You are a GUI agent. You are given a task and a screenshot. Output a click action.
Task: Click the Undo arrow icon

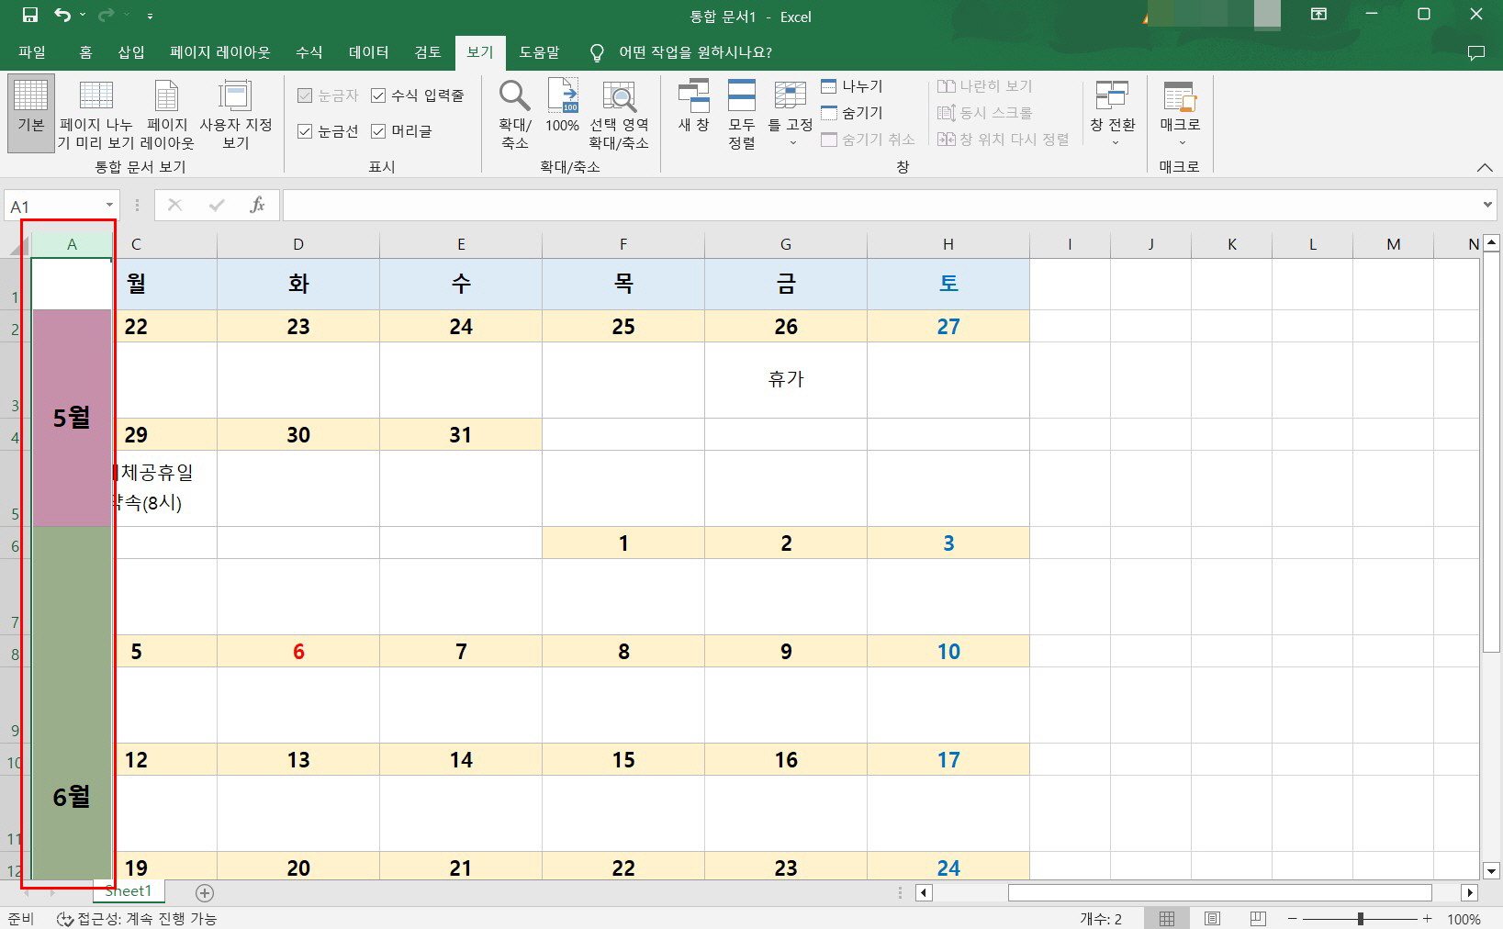[x=62, y=16]
